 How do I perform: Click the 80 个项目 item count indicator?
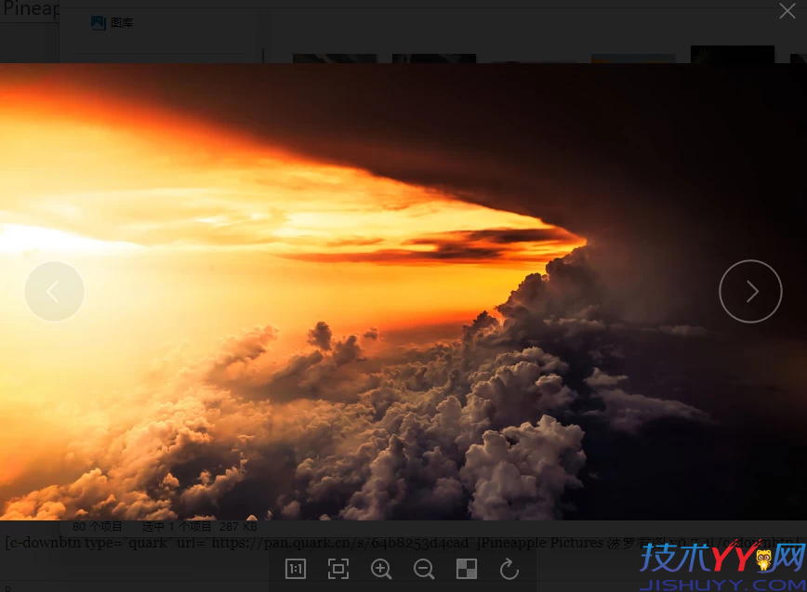click(x=99, y=526)
